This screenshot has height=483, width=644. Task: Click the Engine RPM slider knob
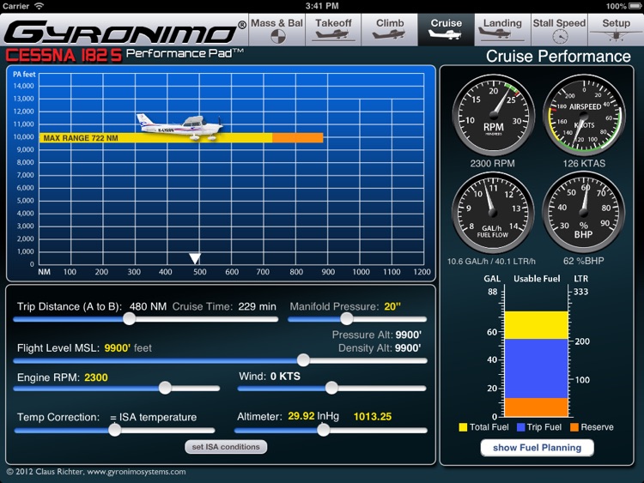click(x=165, y=388)
